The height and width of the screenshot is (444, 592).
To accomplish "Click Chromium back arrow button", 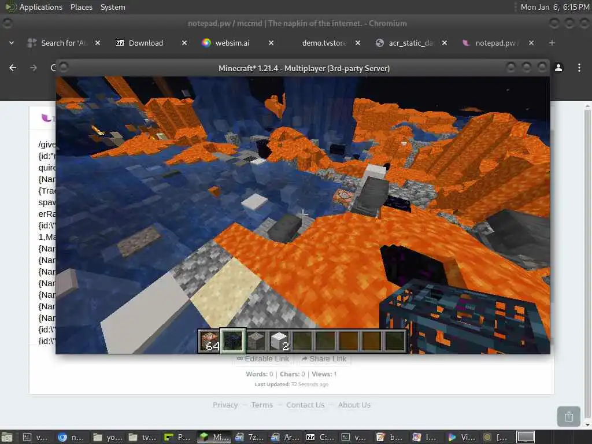I will (13, 68).
